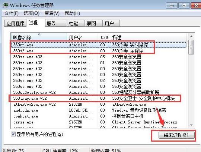The image size is (201, 152).
Task: Select the 360sd.exe process row
Action: pyautogui.click(x=99, y=51)
